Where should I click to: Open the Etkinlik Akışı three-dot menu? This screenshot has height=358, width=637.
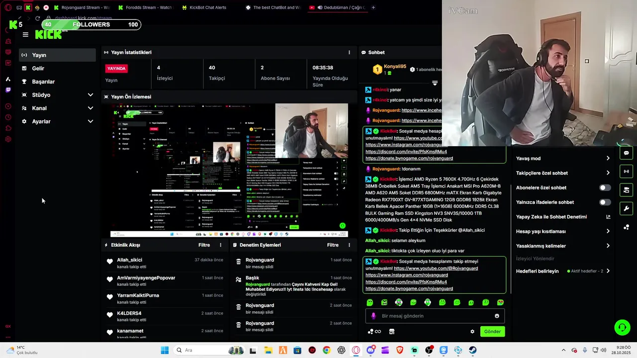220,245
